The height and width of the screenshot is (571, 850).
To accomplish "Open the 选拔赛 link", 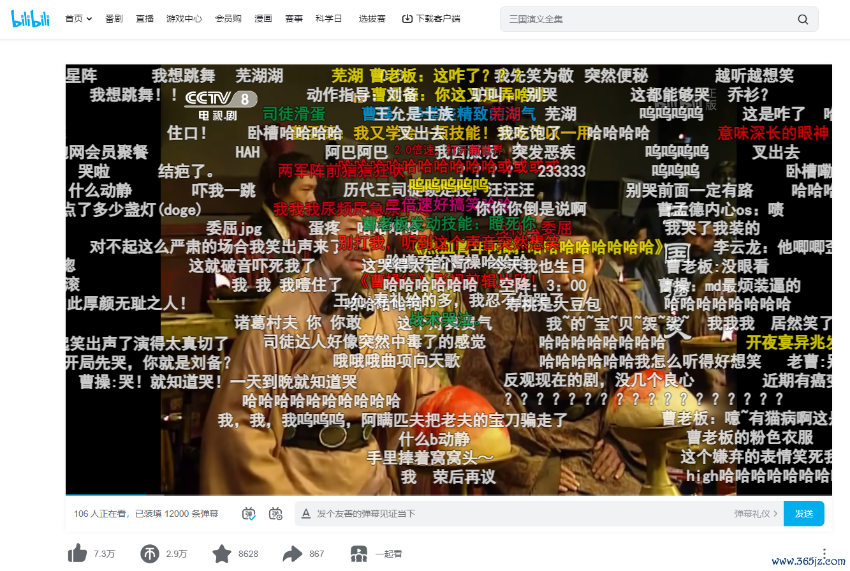I will tap(372, 19).
